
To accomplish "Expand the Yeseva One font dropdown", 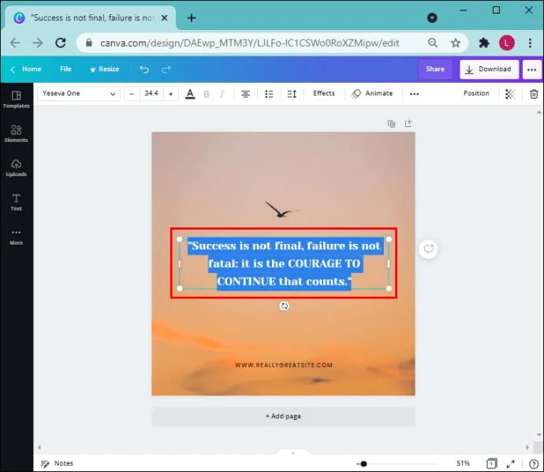I will tap(79, 93).
